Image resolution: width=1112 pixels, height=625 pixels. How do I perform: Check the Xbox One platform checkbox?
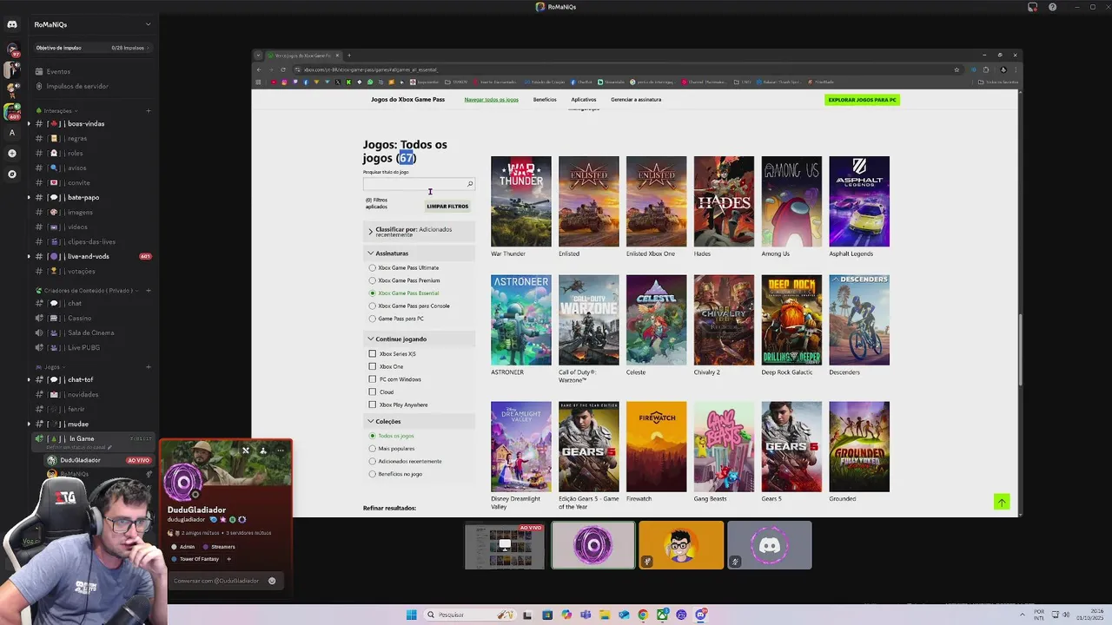[373, 366]
